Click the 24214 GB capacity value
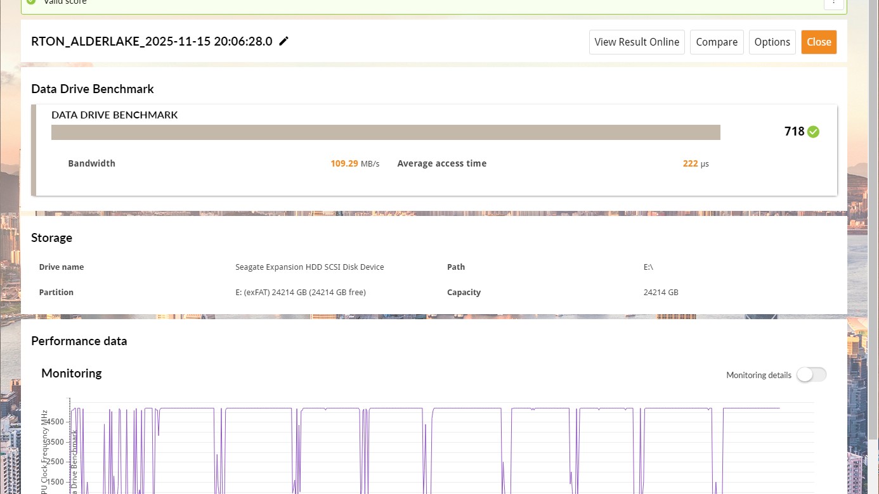The image size is (879, 494). pos(660,293)
